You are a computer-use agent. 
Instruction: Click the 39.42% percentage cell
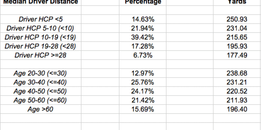(x=143, y=37)
